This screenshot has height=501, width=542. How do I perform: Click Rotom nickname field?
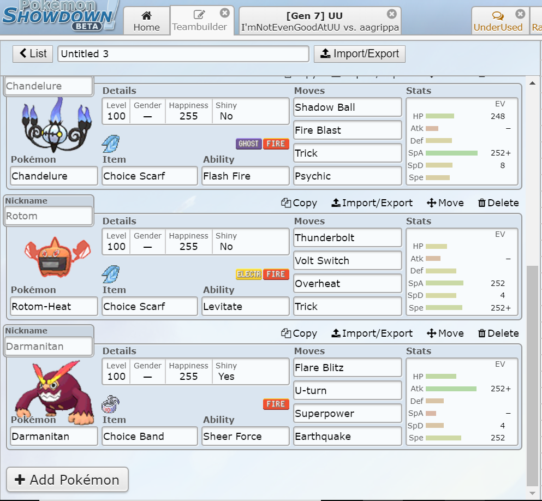[49, 216]
